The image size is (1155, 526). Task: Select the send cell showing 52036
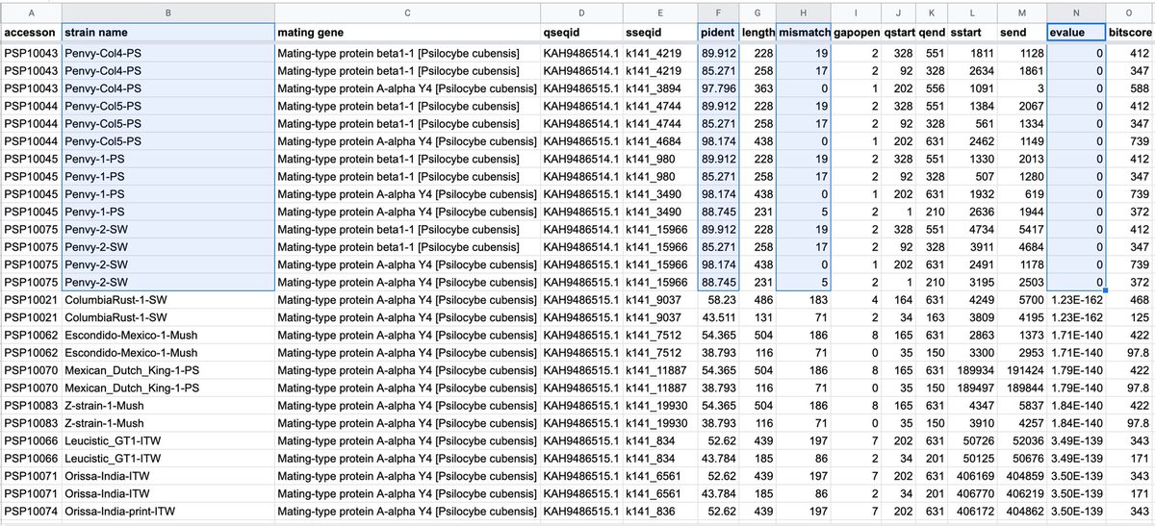[x=1022, y=440]
